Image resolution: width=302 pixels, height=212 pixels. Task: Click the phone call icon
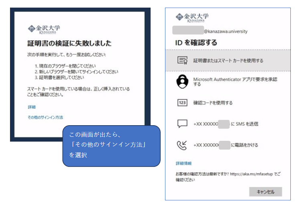pyautogui.click(x=183, y=145)
